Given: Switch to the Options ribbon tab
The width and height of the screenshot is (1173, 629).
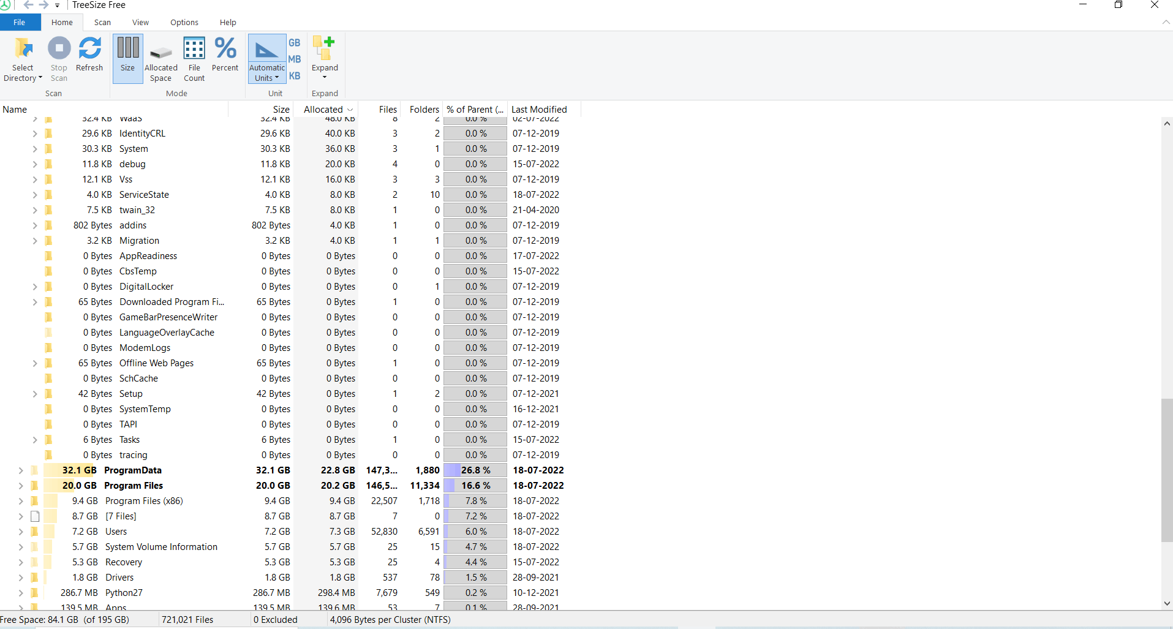Looking at the screenshot, I should tap(184, 22).
